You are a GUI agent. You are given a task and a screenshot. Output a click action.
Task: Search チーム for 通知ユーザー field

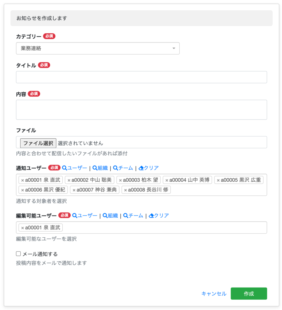(x=123, y=168)
